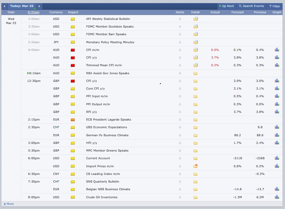Image resolution: width=285 pixels, height=209 pixels.
Task: Open Search Events
Action: coord(251,6)
